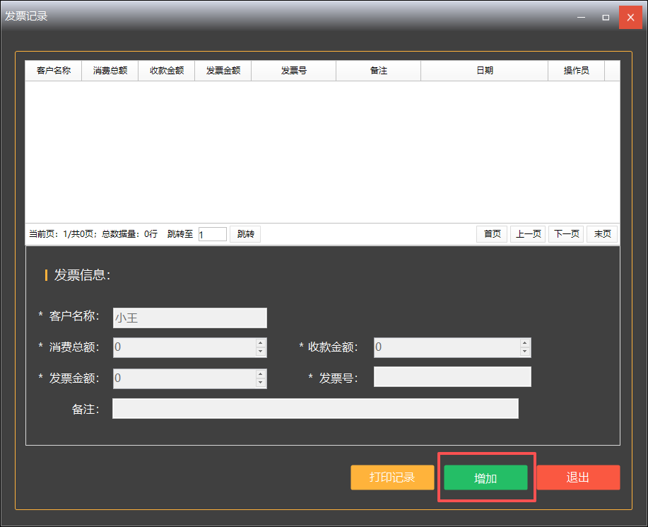This screenshot has height=527, width=648.
Task: Maximize the 发票记录 window
Action: click(606, 17)
